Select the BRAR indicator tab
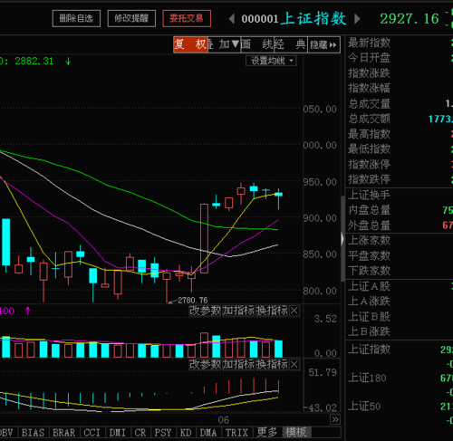453x441 pixels. [64, 433]
